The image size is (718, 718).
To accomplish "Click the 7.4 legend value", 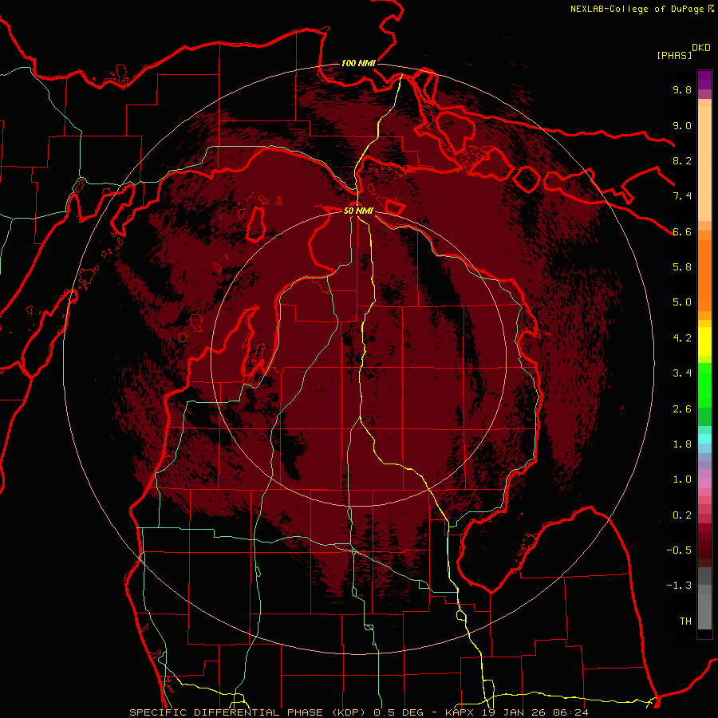I will point(682,196).
